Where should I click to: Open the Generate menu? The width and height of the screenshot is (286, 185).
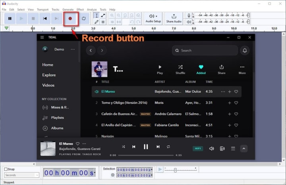coord(68,10)
